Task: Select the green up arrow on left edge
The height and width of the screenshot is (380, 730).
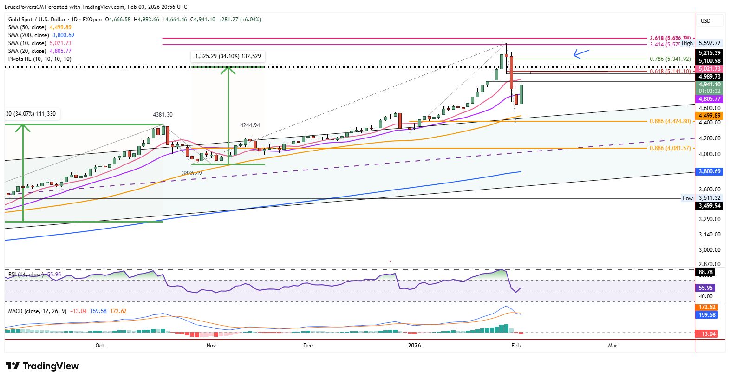Action: [23, 173]
